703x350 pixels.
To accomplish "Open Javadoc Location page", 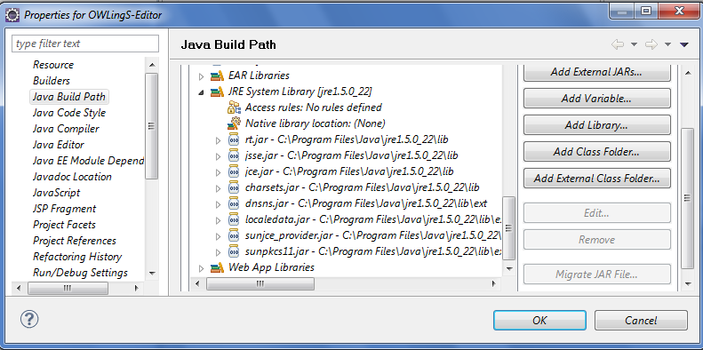I will (x=72, y=177).
